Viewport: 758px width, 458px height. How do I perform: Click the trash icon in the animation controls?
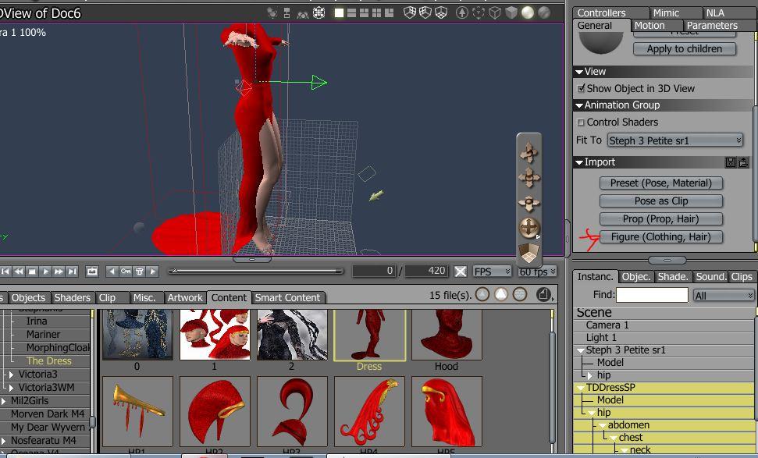(139, 272)
